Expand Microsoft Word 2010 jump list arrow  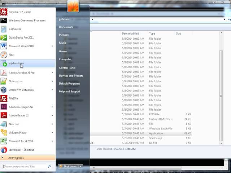coord(52,46)
